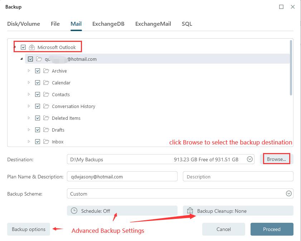This screenshot has width=301, height=241.
Task: Toggle the Drafts folder checkbox
Action: (38, 130)
